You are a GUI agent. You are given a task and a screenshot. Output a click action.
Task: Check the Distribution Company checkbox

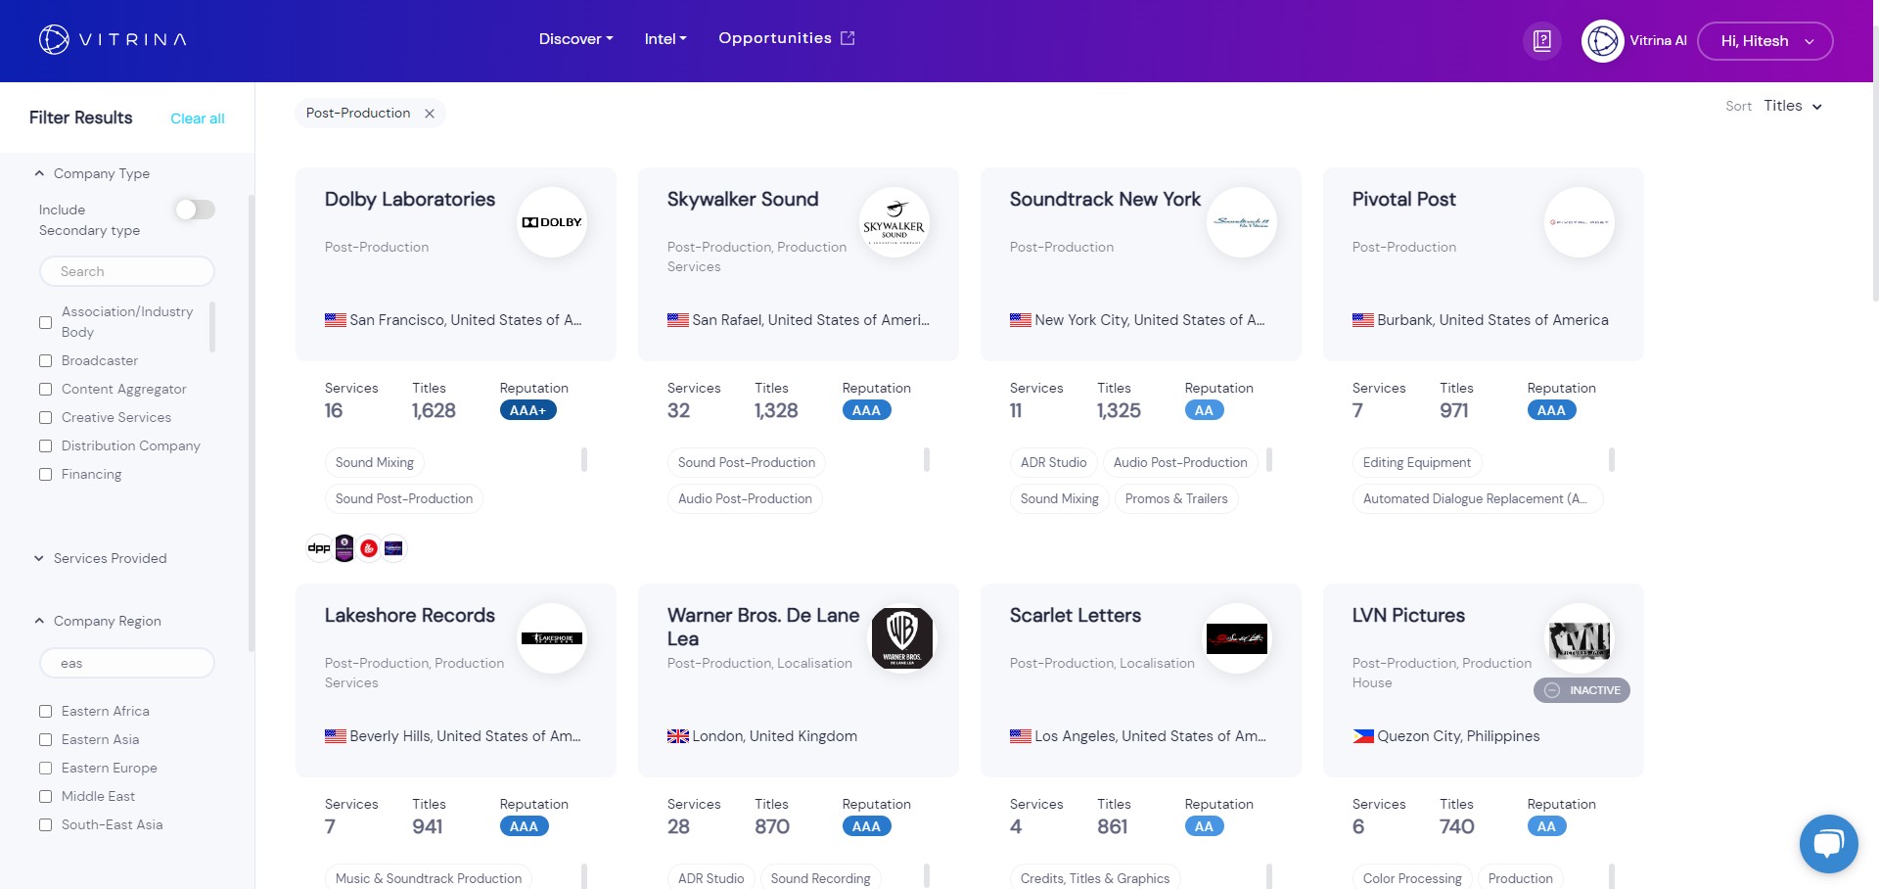click(x=45, y=446)
